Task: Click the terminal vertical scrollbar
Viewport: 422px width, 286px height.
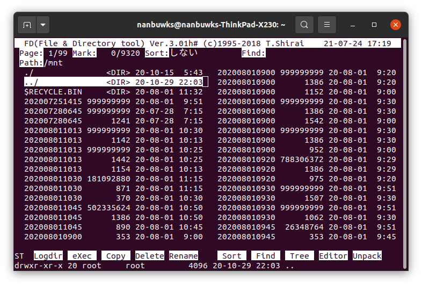Action: pos(404,153)
